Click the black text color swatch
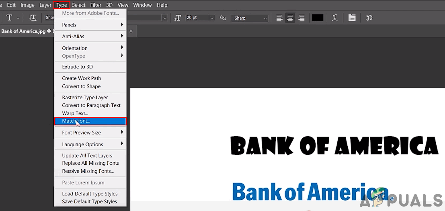The height and width of the screenshot is (211, 445). coord(318,18)
